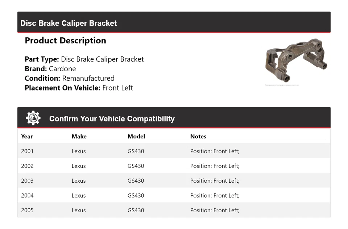The image size is (348, 229).
Task: Choose the 2004 year row
Action: tap(27, 196)
